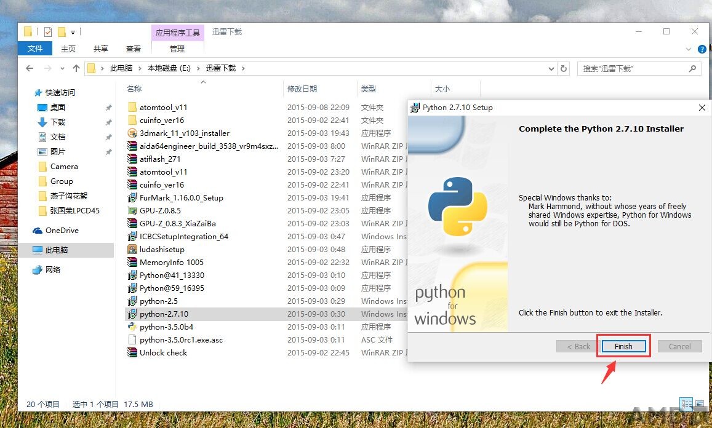Screen dimensions: 712x428
Task: Click Cancel in the Python 2.7.10 Setup dialog
Action: [x=679, y=346]
